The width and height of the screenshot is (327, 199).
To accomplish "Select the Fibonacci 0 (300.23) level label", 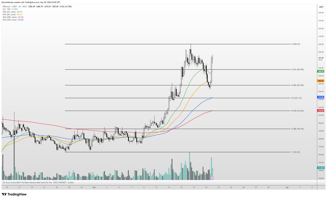I will click(x=296, y=44).
